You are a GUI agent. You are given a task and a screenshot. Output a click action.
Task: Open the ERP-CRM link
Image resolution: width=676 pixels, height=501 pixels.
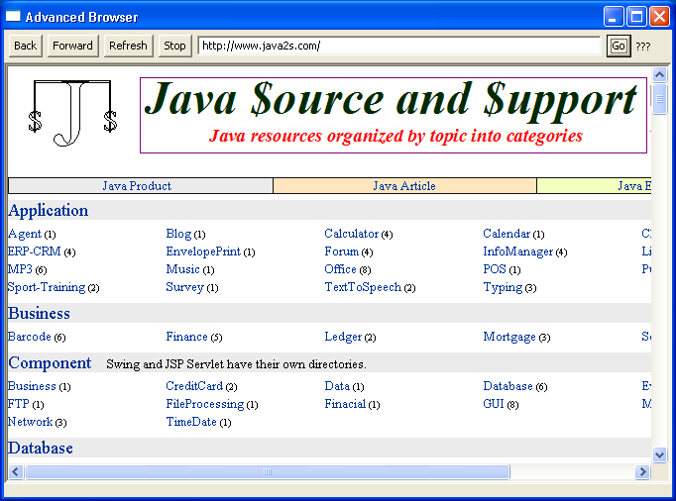pyautogui.click(x=34, y=251)
